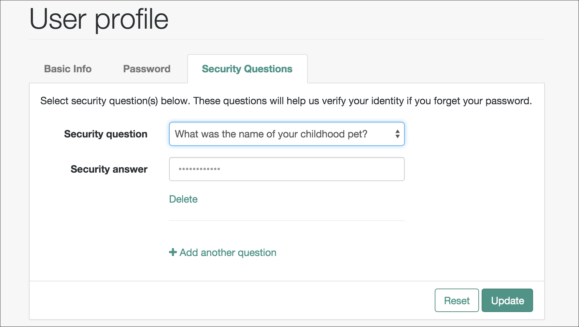The width and height of the screenshot is (579, 327).
Task: Open the Password settings tab
Action: (x=147, y=69)
